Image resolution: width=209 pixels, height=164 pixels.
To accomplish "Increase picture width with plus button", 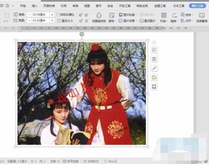I will pyautogui.click(x=52, y=20).
